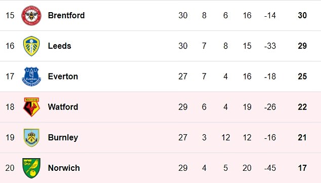Click the Everton club crest

31,77
